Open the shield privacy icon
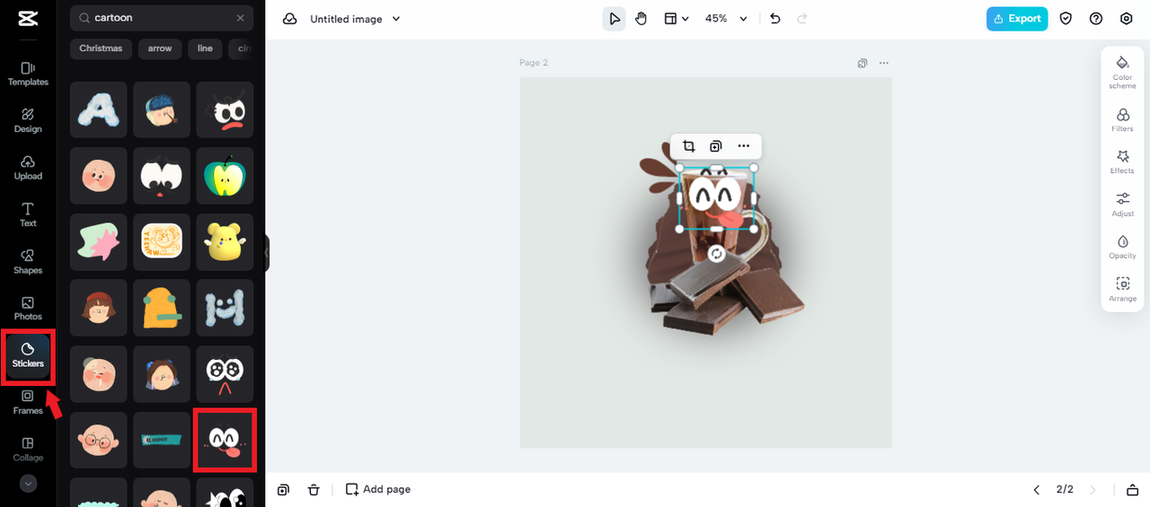1150x507 pixels. point(1066,19)
